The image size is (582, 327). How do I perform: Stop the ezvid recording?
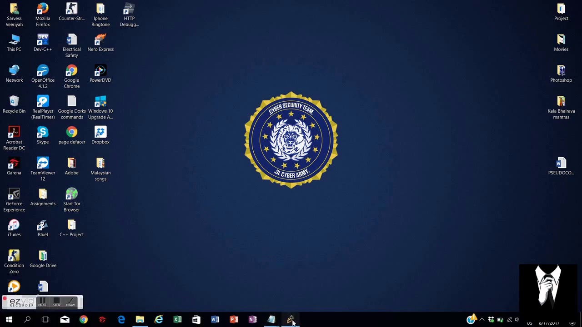click(56, 302)
